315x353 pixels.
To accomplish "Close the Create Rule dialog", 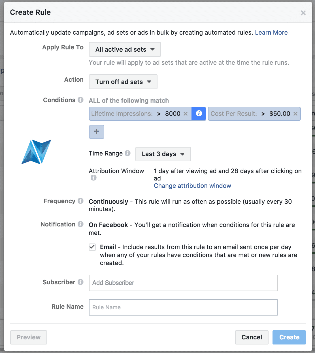I will [303, 13].
